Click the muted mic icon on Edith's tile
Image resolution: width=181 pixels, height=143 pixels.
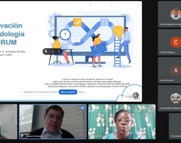point(152,108)
